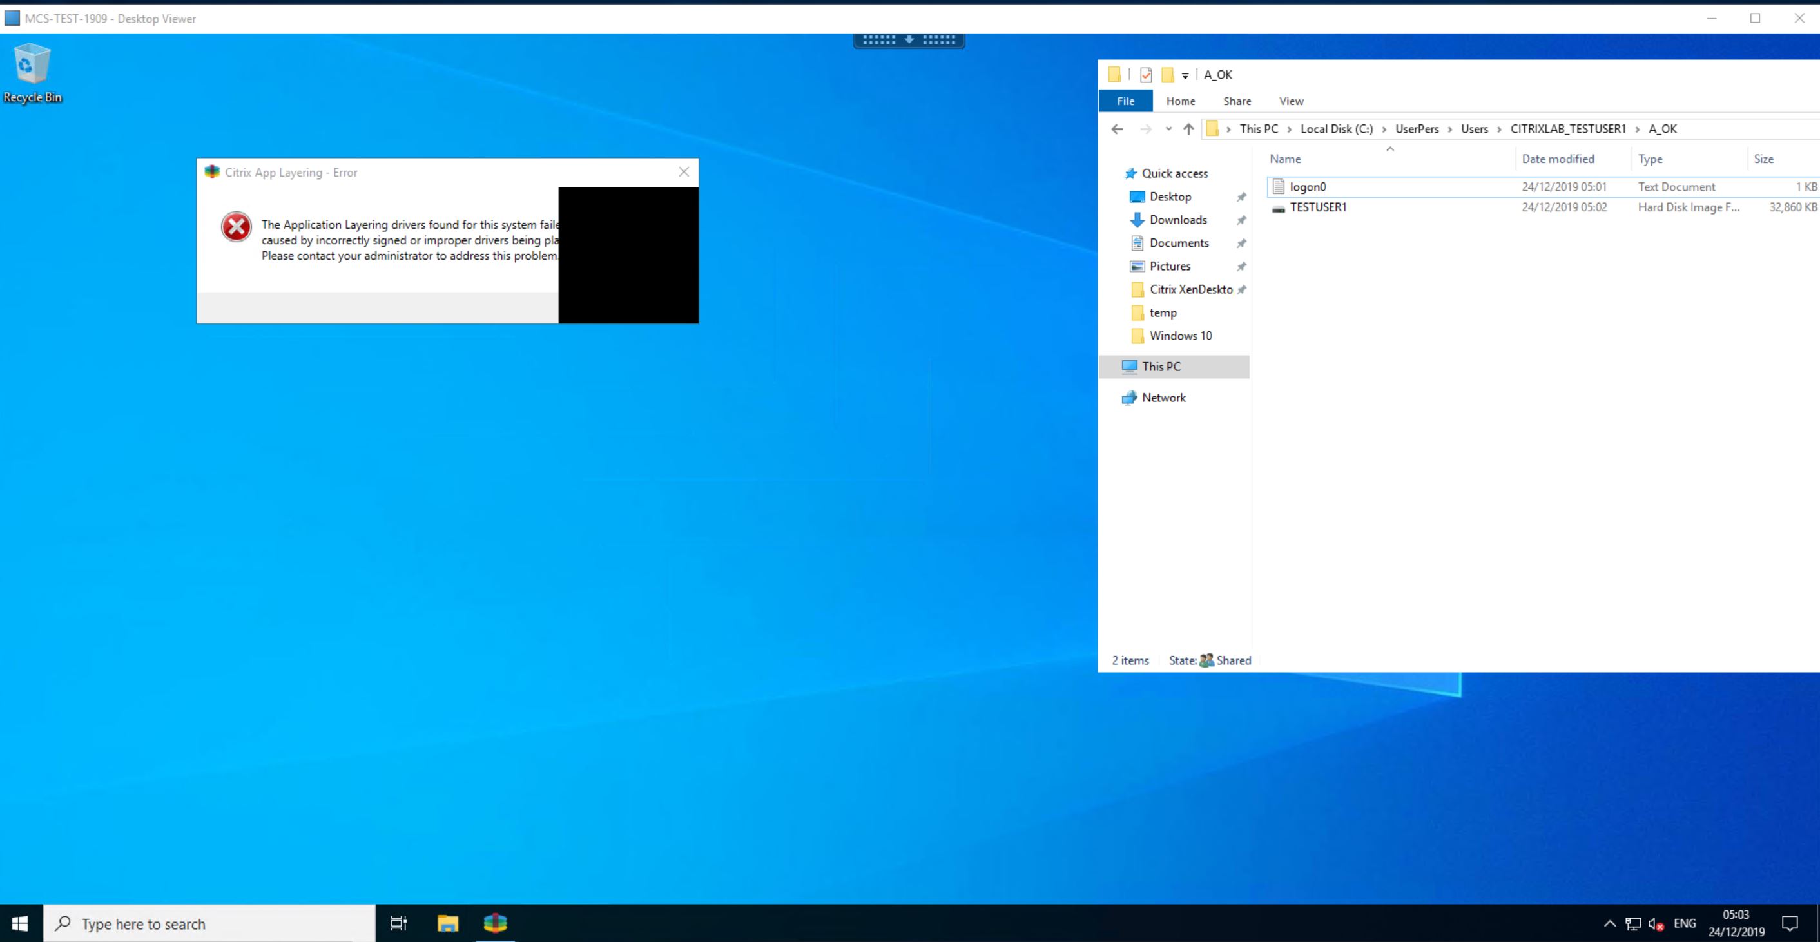Select Network in navigation pane

coord(1154,398)
